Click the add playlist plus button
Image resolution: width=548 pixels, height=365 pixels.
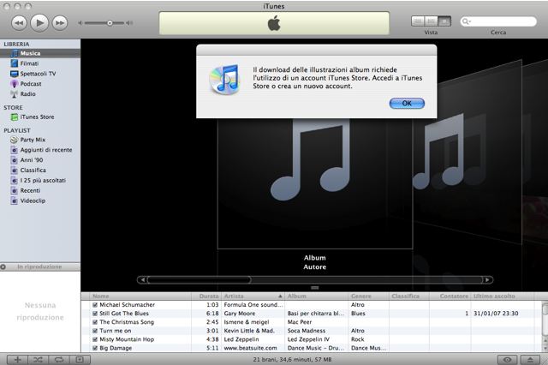[17, 359]
